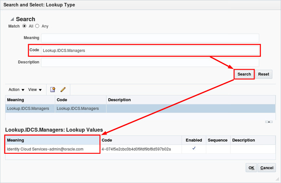Open the Action menu dropdown
Image resolution: width=281 pixels, height=183 pixels.
17,90
